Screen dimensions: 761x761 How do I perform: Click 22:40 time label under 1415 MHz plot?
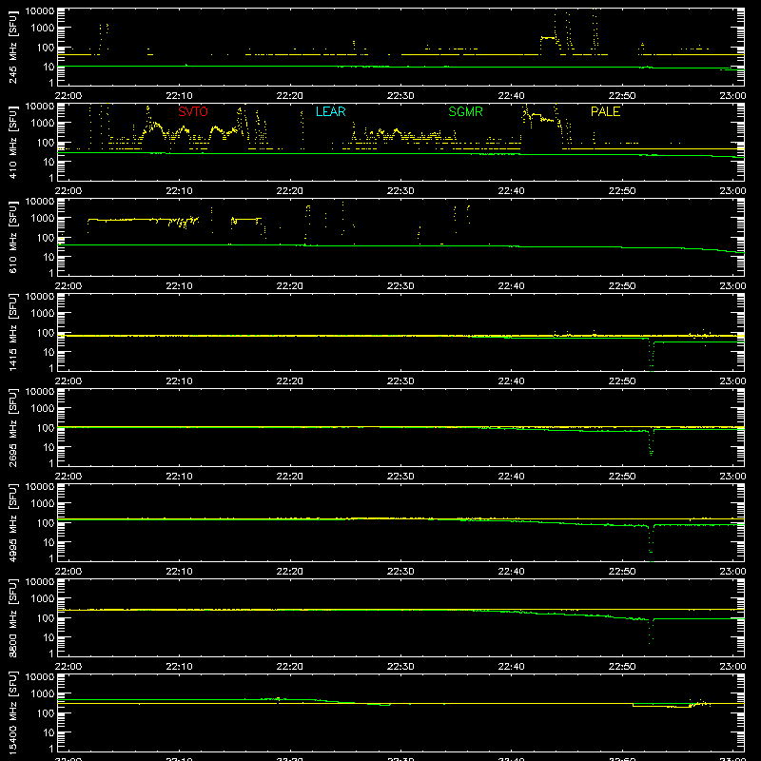point(511,381)
